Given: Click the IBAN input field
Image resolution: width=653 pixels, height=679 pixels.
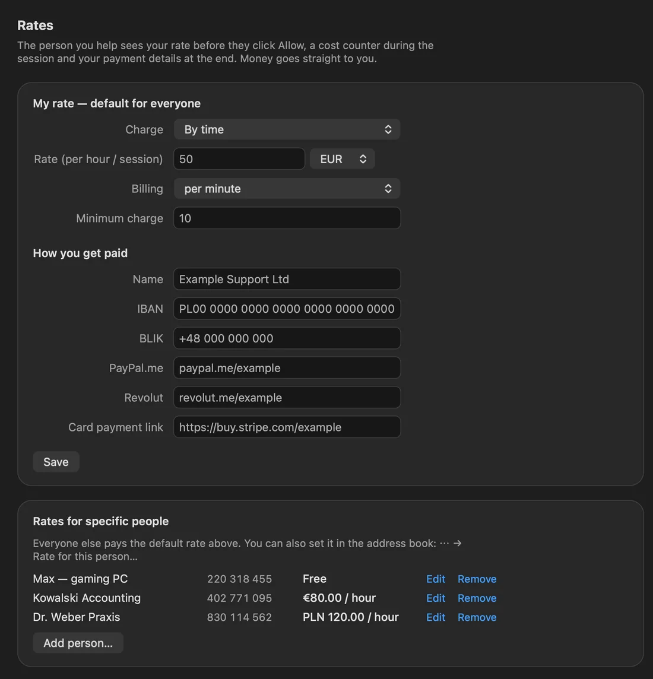Looking at the screenshot, I should [x=287, y=309].
